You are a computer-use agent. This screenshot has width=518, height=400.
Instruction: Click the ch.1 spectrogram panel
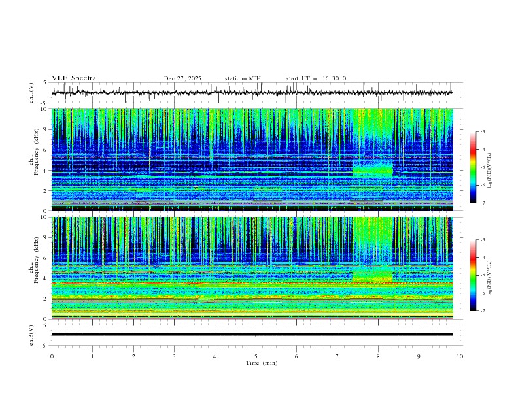point(252,159)
